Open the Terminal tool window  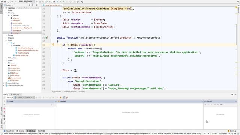20,131
